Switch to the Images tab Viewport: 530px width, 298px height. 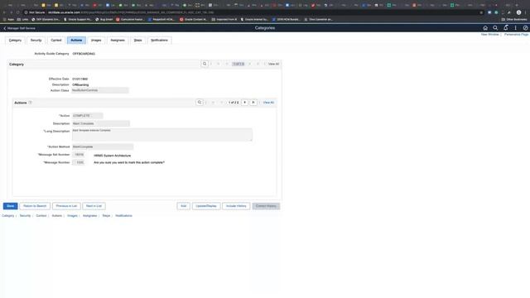96,41
